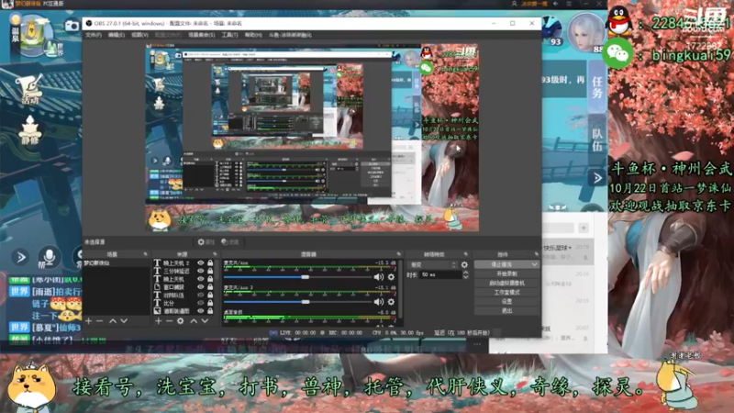Move scene up with arrow icon
The width and height of the screenshot is (734, 413).
[113, 321]
